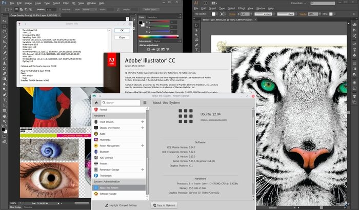Click the Illustrator search box

coord(323,3)
